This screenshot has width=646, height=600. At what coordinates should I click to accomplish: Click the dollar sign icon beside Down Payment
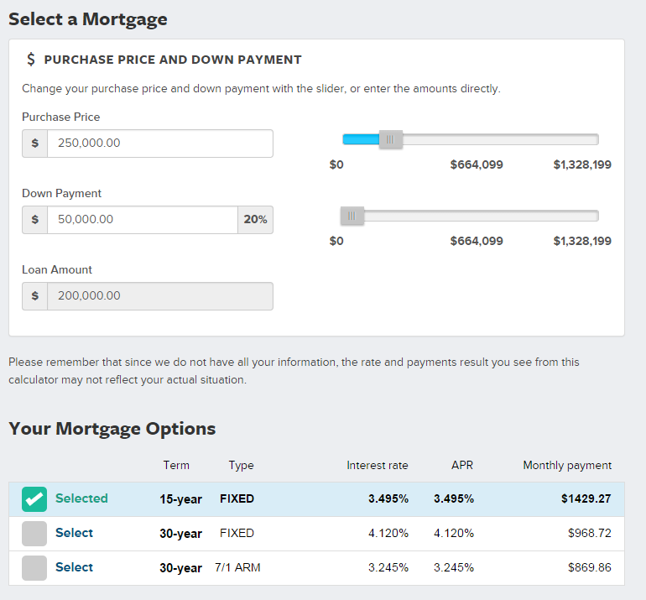tap(34, 220)
